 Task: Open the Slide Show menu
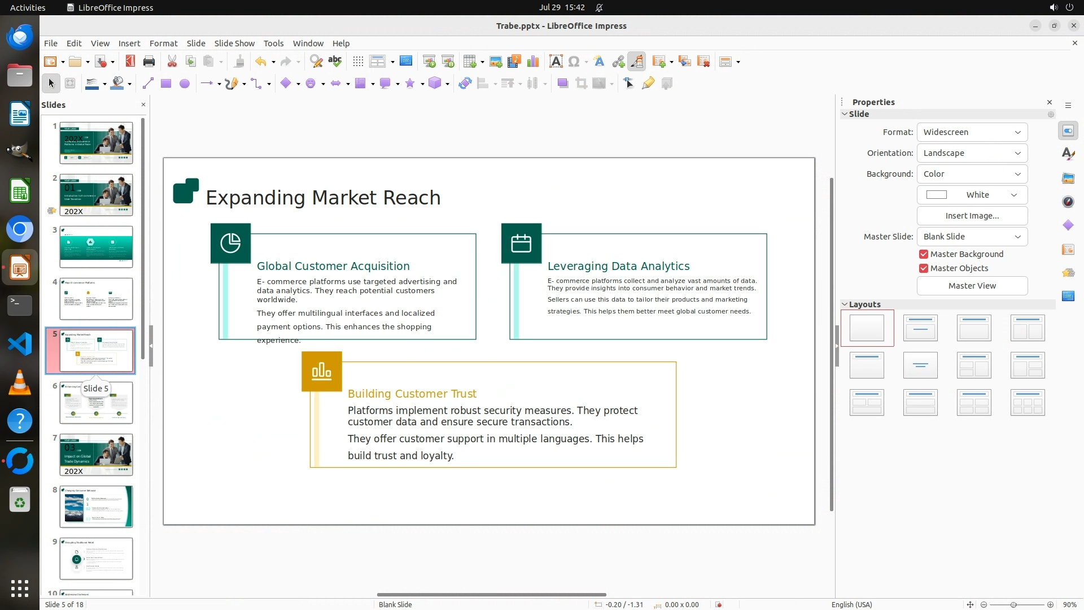point(234,43)
